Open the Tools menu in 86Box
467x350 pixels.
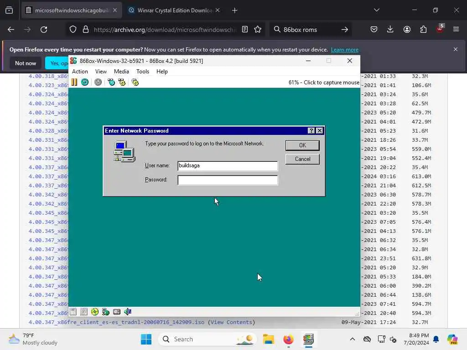tap(143, 72)
